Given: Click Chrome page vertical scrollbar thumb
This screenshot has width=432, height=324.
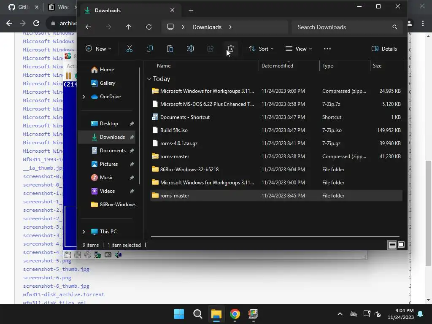Looking at the screenshot, I should 428,213.
